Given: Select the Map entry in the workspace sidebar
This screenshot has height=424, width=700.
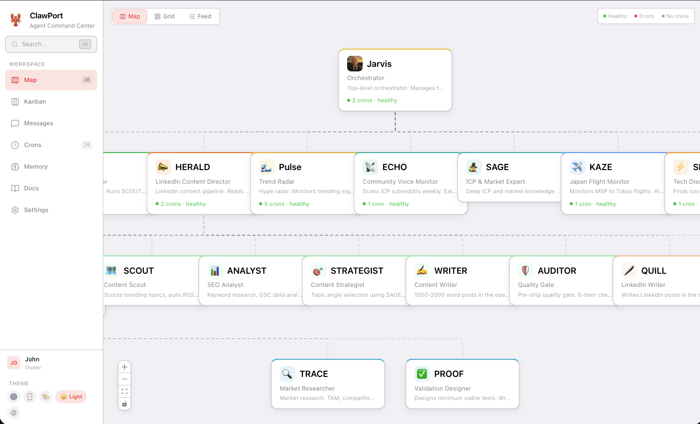Looking at the screenshot, I should pyautogui.click(x=31, y=80).
